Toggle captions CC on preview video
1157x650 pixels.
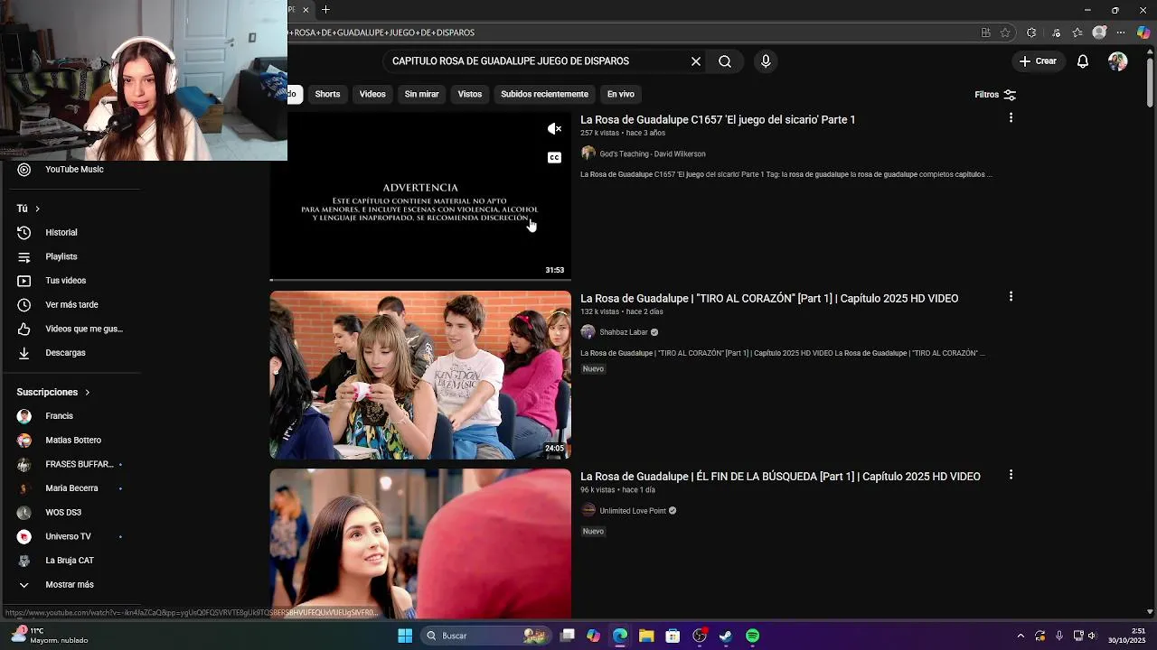[x=554, y=157]
